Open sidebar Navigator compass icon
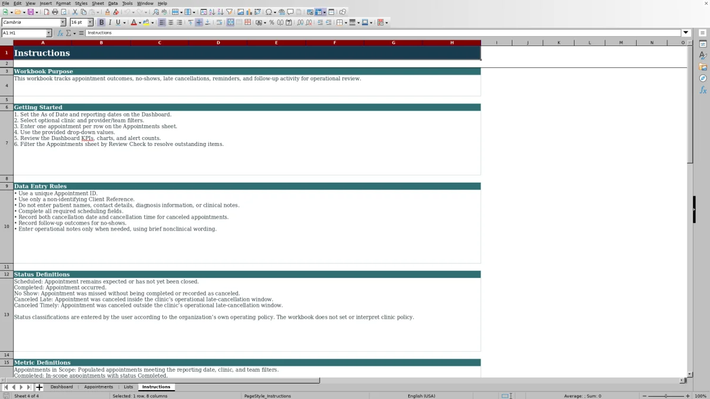Viewport: 710px width, 399px height. tap(703, 78)
